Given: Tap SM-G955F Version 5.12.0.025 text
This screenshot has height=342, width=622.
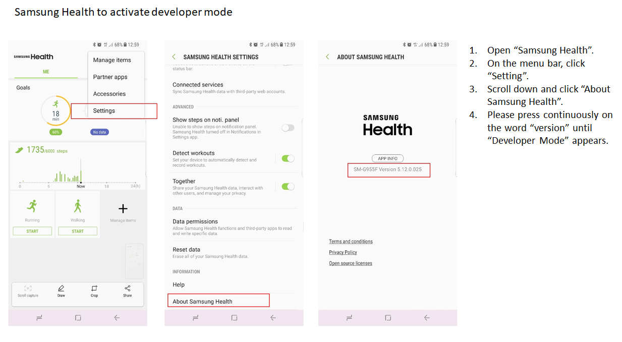Looking at the screenshot, I should 387,169.
